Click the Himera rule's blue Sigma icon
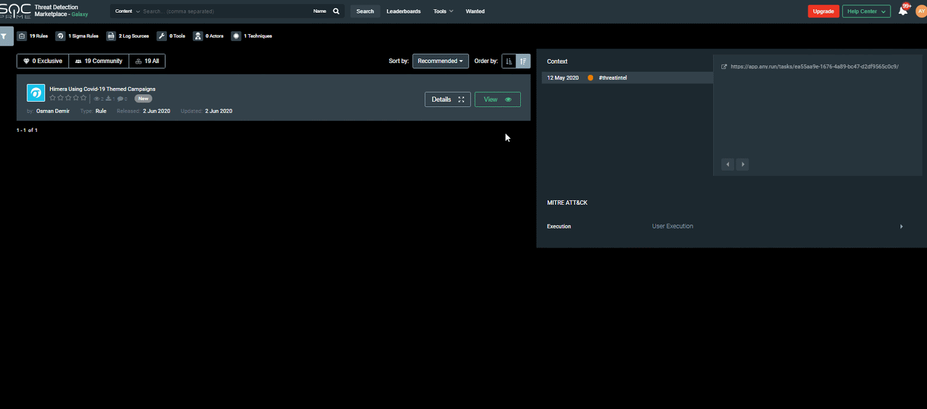This screenshot has height=409, width=927. [x=36, y=93]
